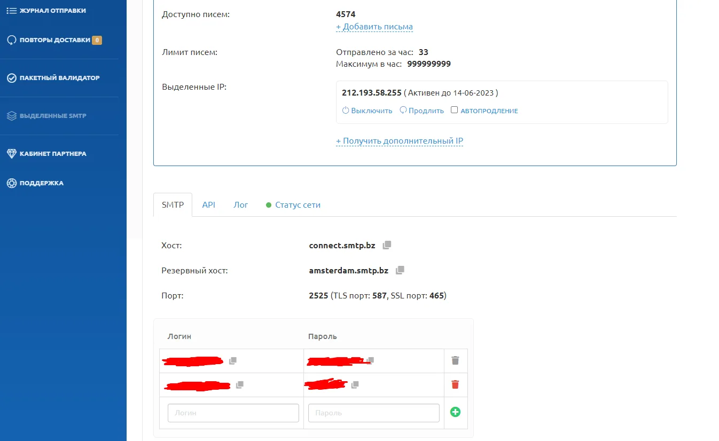Copy the first row login

pos(233,361)
